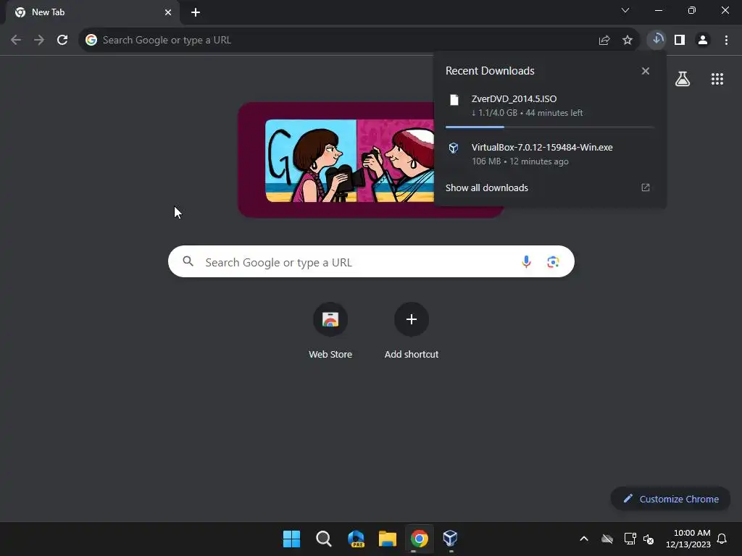The width and height of the screenshot is (742, 556).
Task: Start voice search with microphone icon
Action: coord(526,261)
